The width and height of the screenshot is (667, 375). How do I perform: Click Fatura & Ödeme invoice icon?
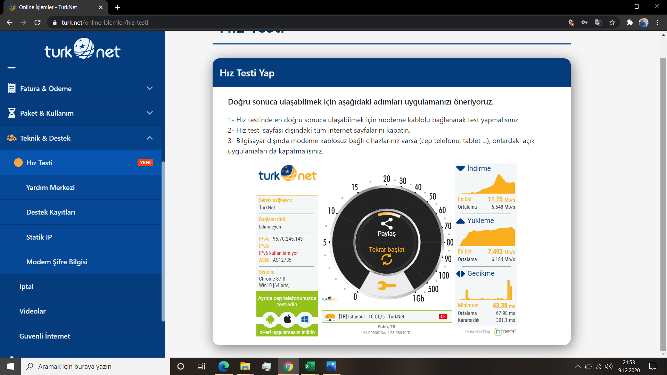(12, 88)
